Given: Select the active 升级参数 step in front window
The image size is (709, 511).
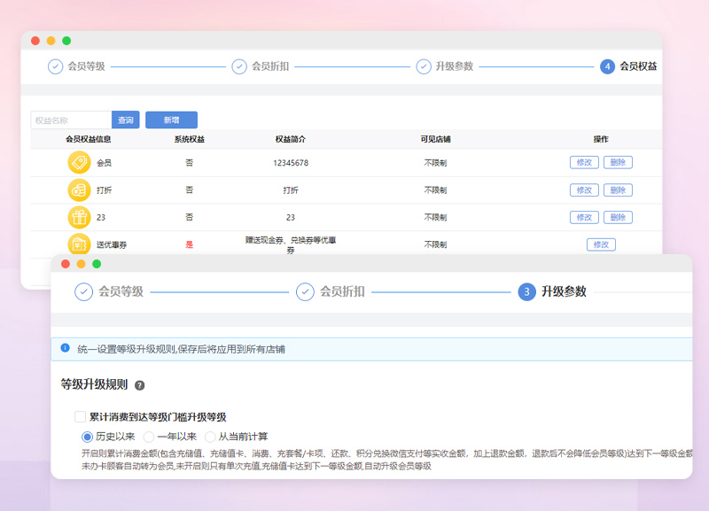Looking at the screenshot, I should tap(564, 291).
